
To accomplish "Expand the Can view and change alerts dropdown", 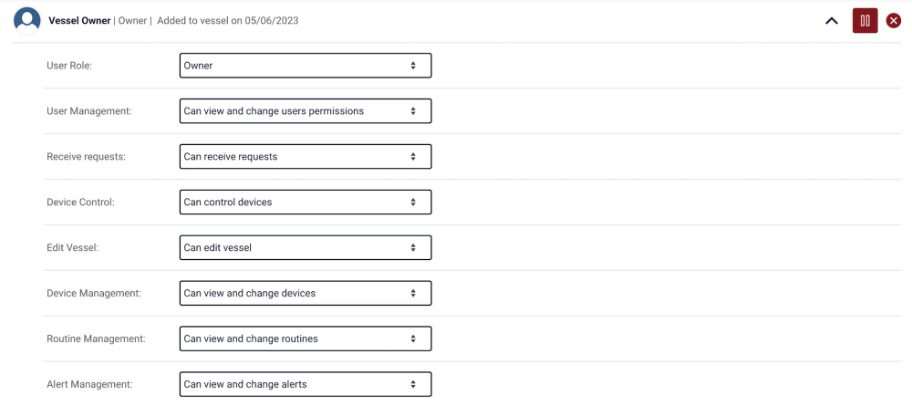I will [x=305, y=384].
